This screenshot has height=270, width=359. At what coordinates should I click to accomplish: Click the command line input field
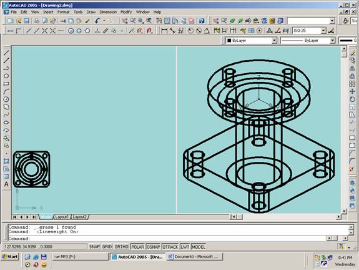[167, 239]
